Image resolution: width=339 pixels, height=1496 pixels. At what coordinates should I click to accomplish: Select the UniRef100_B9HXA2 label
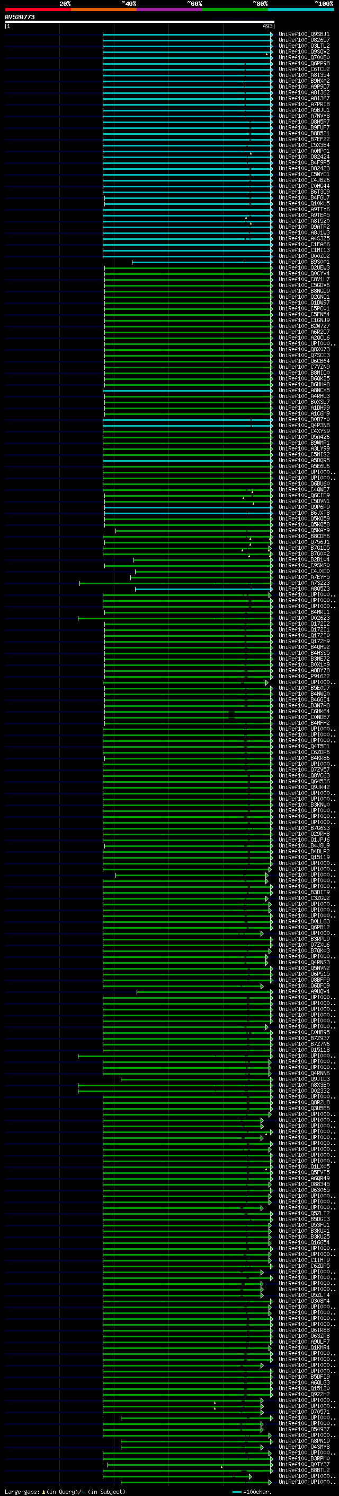pyautogui.click(x=304, y=81)
